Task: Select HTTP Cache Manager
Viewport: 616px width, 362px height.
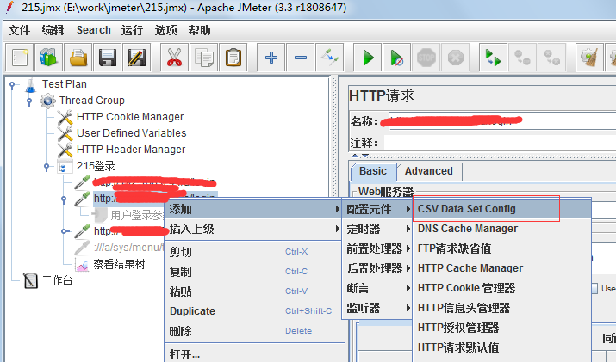Action: tap(502, 268)
